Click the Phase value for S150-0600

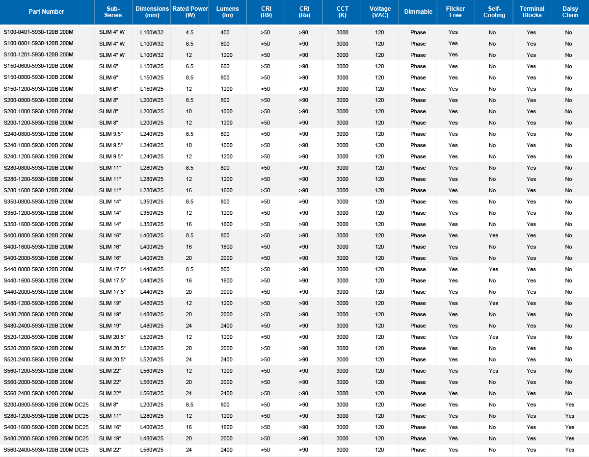coord(418,66)
